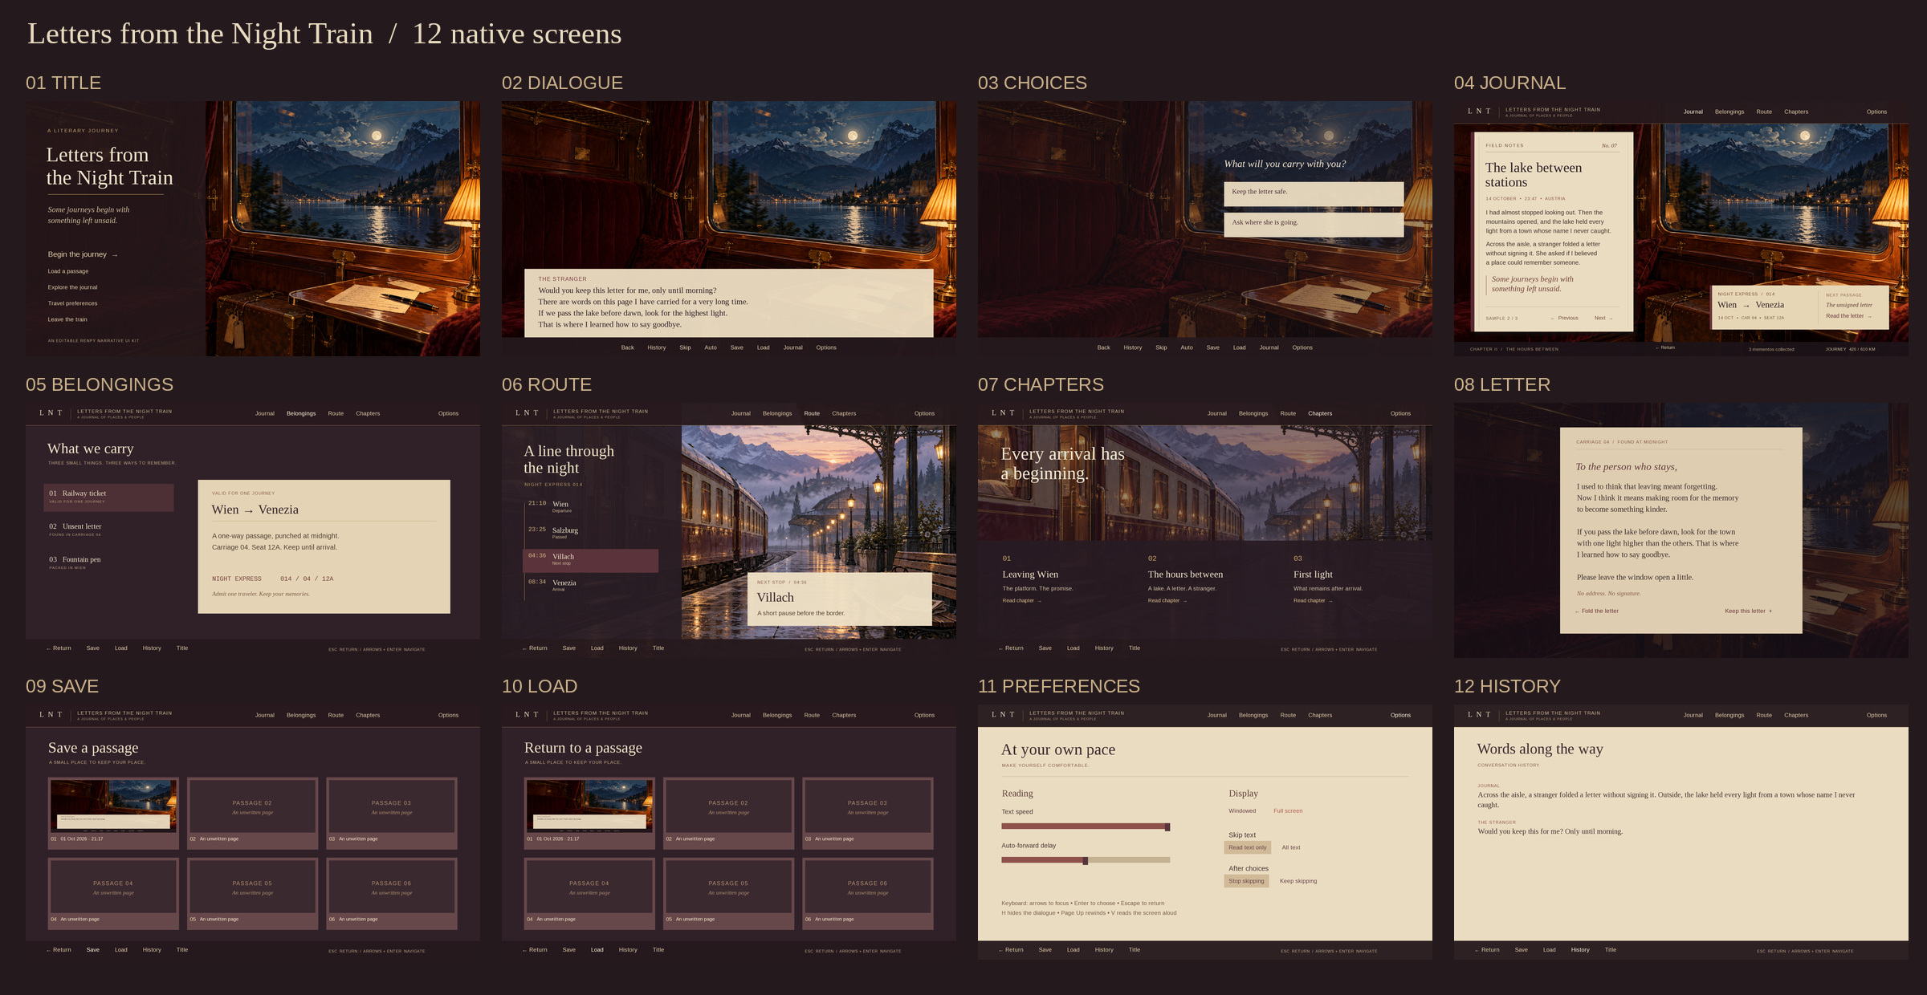Viewport: 1927px width, 995px height.
Task: Click 'Fold the letter' in 08 Letter
Action: pos(1597,611)
